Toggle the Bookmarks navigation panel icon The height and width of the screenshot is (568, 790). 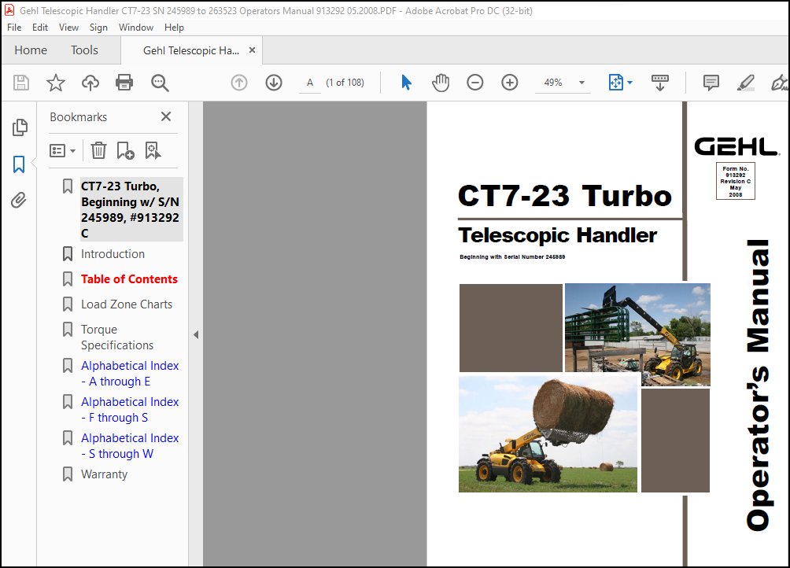click(x=19, y=164)
